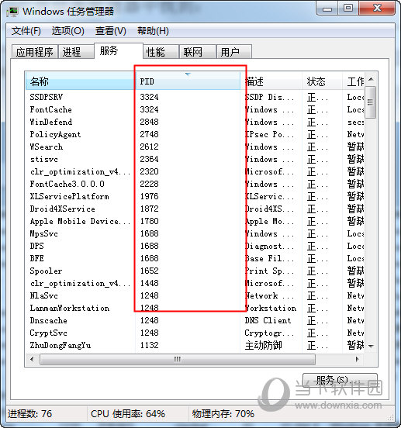Click the horizontal scrollbar left arrow
This screenshot has height=428, width=401.
[x=33, y=359]
